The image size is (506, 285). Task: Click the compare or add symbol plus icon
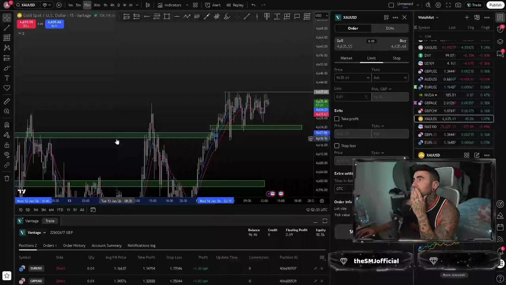click(59, 5)
